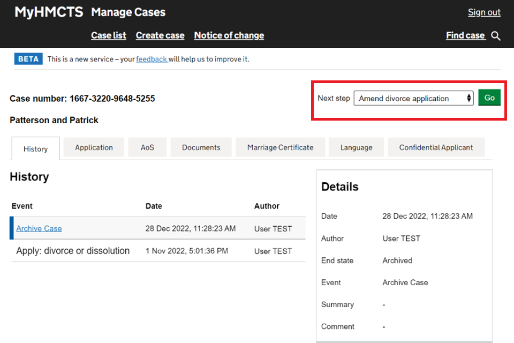Open the Notice of change page
Viewport: 514px width, 343px height.
tap(229, 35)
